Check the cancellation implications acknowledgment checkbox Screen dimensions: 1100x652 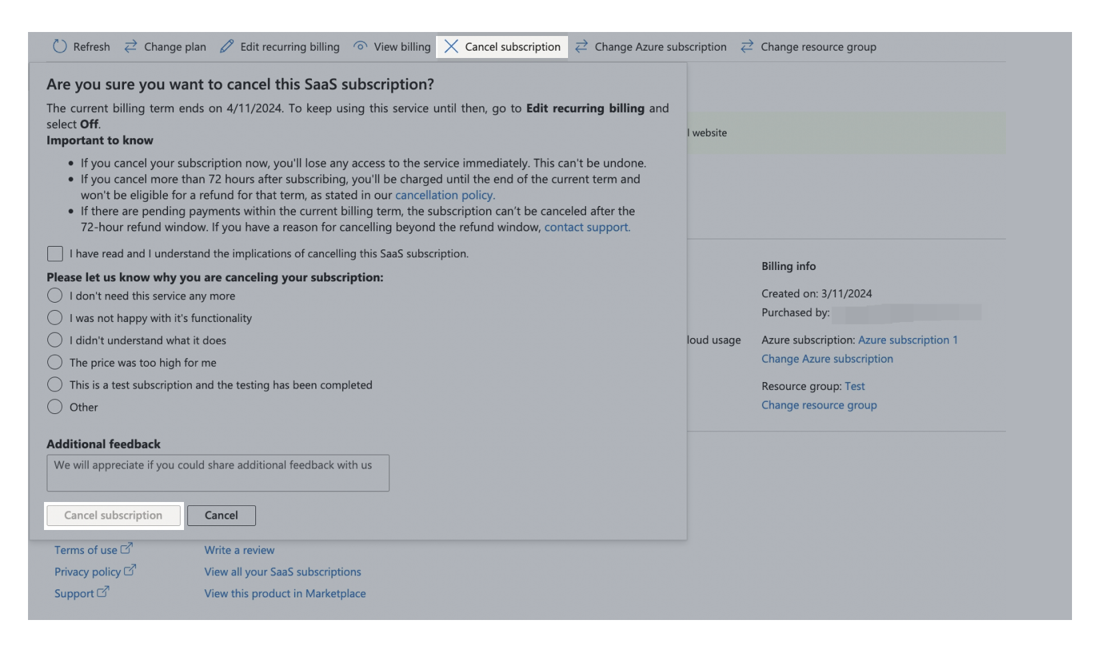pos(55,253)
